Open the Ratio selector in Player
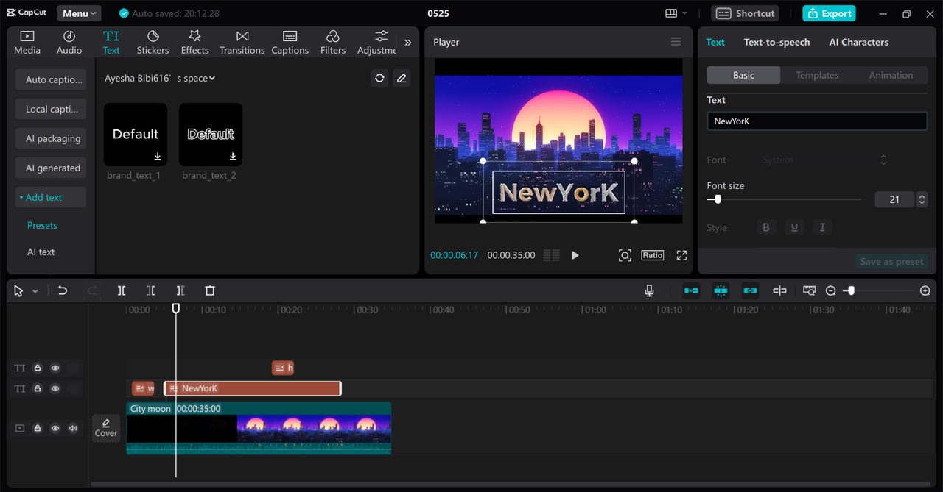Screen dimensions: 943x492 [652, 255]
